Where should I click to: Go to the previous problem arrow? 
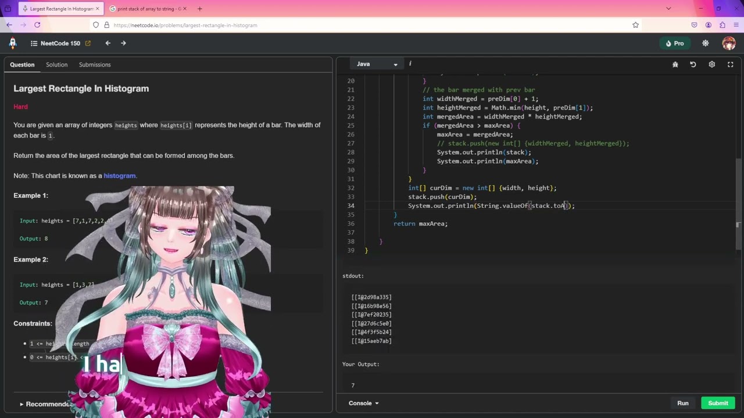pyautogui.click(x=108, y=43)
